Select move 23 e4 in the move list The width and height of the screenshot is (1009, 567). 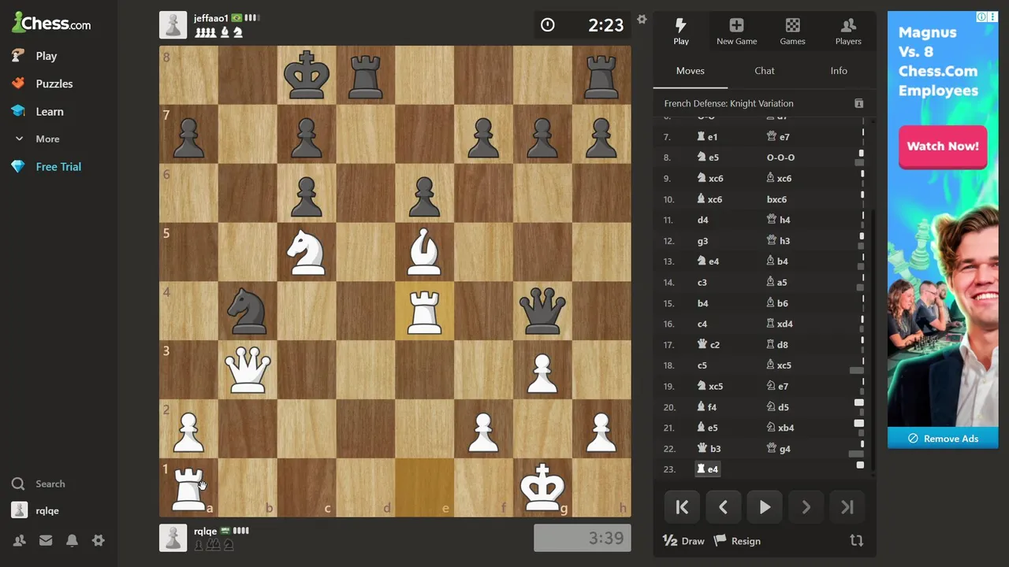tap(707, 469)
